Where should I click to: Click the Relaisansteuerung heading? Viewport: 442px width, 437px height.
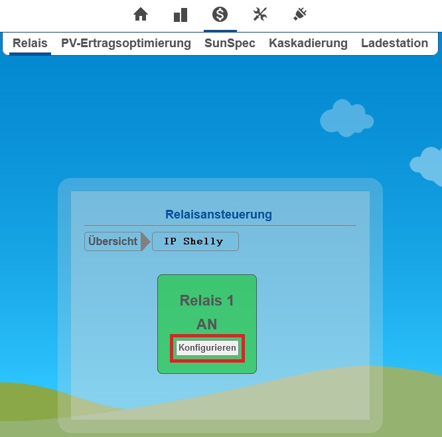[x=218, y=215]
